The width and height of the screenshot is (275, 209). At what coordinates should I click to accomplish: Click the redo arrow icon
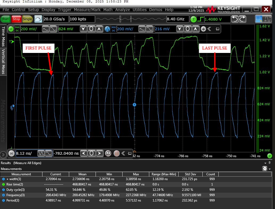[242, 19]
